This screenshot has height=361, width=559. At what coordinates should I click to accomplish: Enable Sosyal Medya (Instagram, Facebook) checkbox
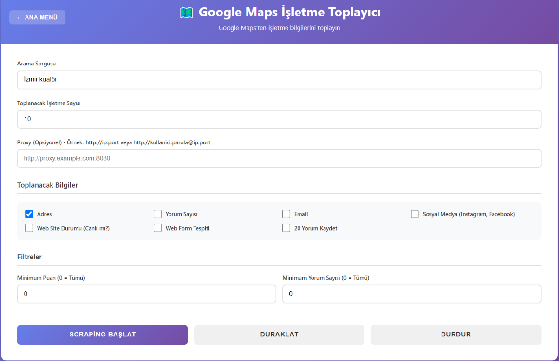click(415, 214)
